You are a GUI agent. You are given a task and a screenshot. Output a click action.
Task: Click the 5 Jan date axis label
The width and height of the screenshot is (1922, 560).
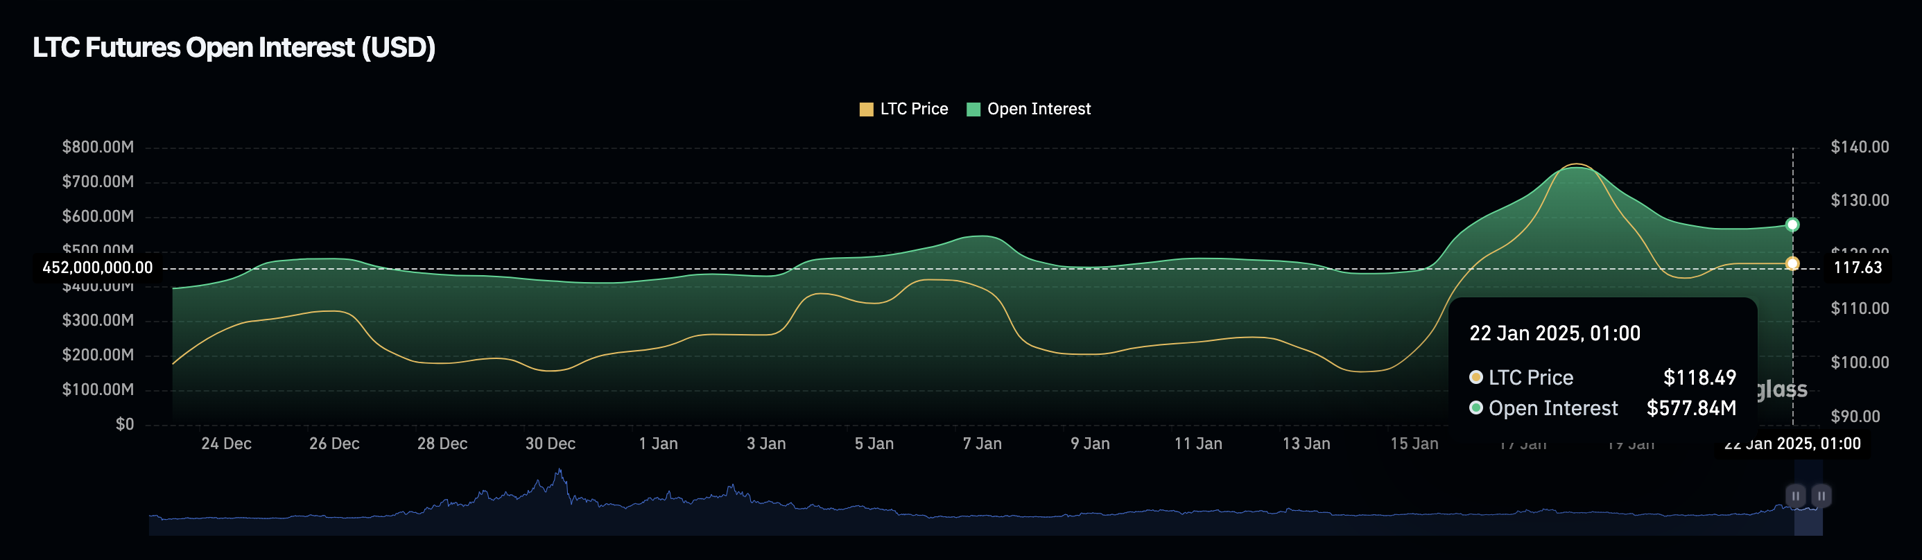[x=874, y=444]
